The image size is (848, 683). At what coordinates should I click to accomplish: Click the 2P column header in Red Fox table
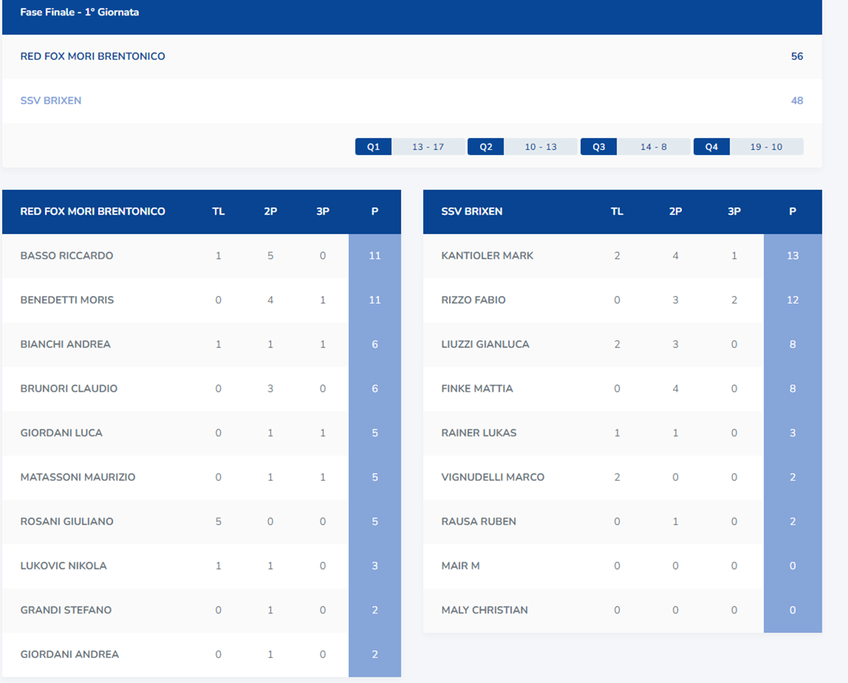point(270,211)
